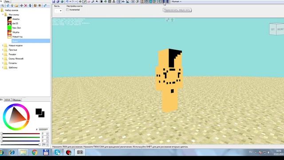Switch to the HSVA color tab

pos(8,100)
